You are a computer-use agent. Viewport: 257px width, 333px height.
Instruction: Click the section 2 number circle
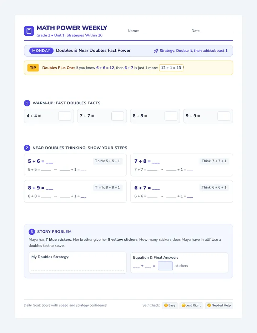(x=27, y=148)
